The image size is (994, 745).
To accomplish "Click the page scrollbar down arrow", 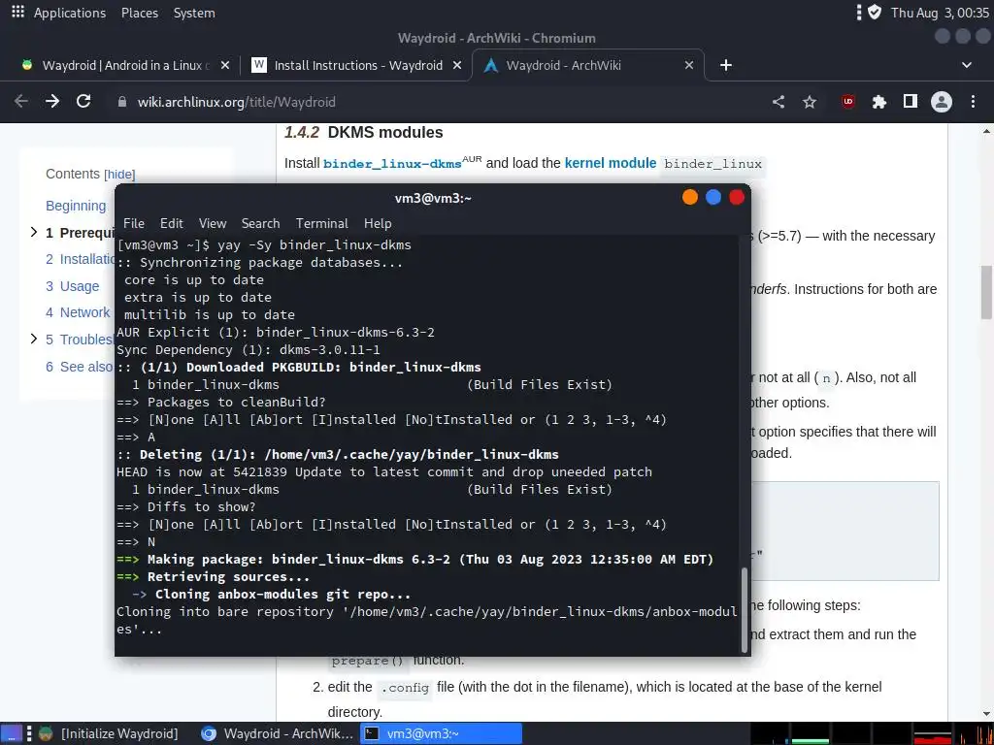I will coord(986,714).
